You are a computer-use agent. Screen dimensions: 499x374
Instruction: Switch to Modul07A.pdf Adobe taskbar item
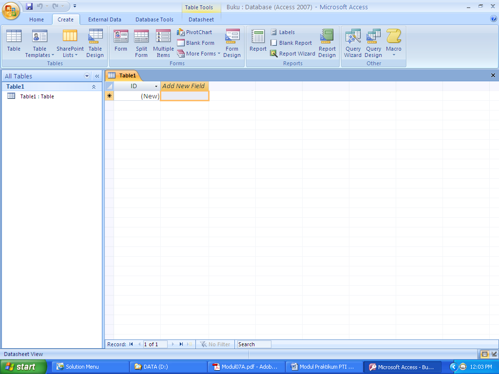[x=246, y=367]
